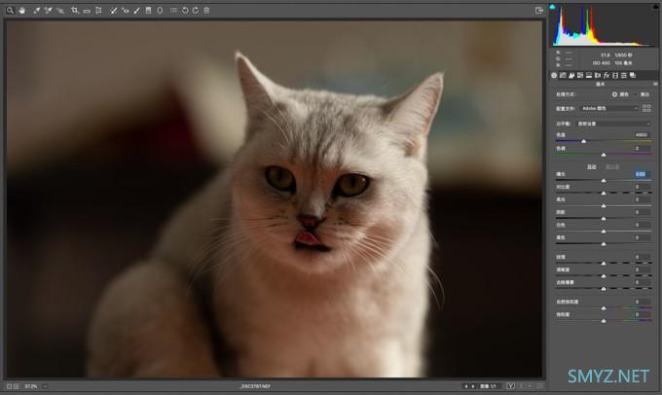
Task: Open the Presets panel tab
Action: [x=624, y=75]
